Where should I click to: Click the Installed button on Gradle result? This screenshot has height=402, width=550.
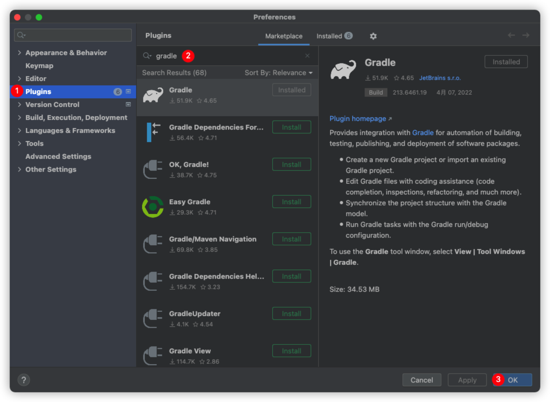tap(291, 90)
